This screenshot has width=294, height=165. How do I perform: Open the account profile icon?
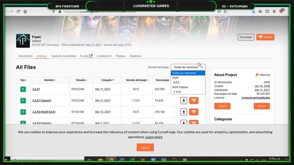(x=274, y=11)
